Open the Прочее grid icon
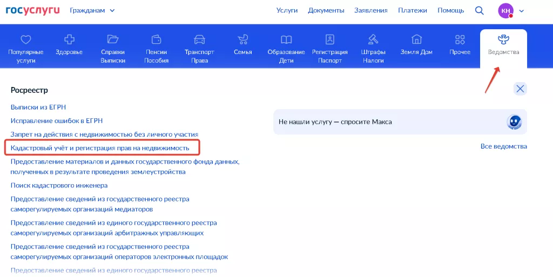 tap(460, 39)
